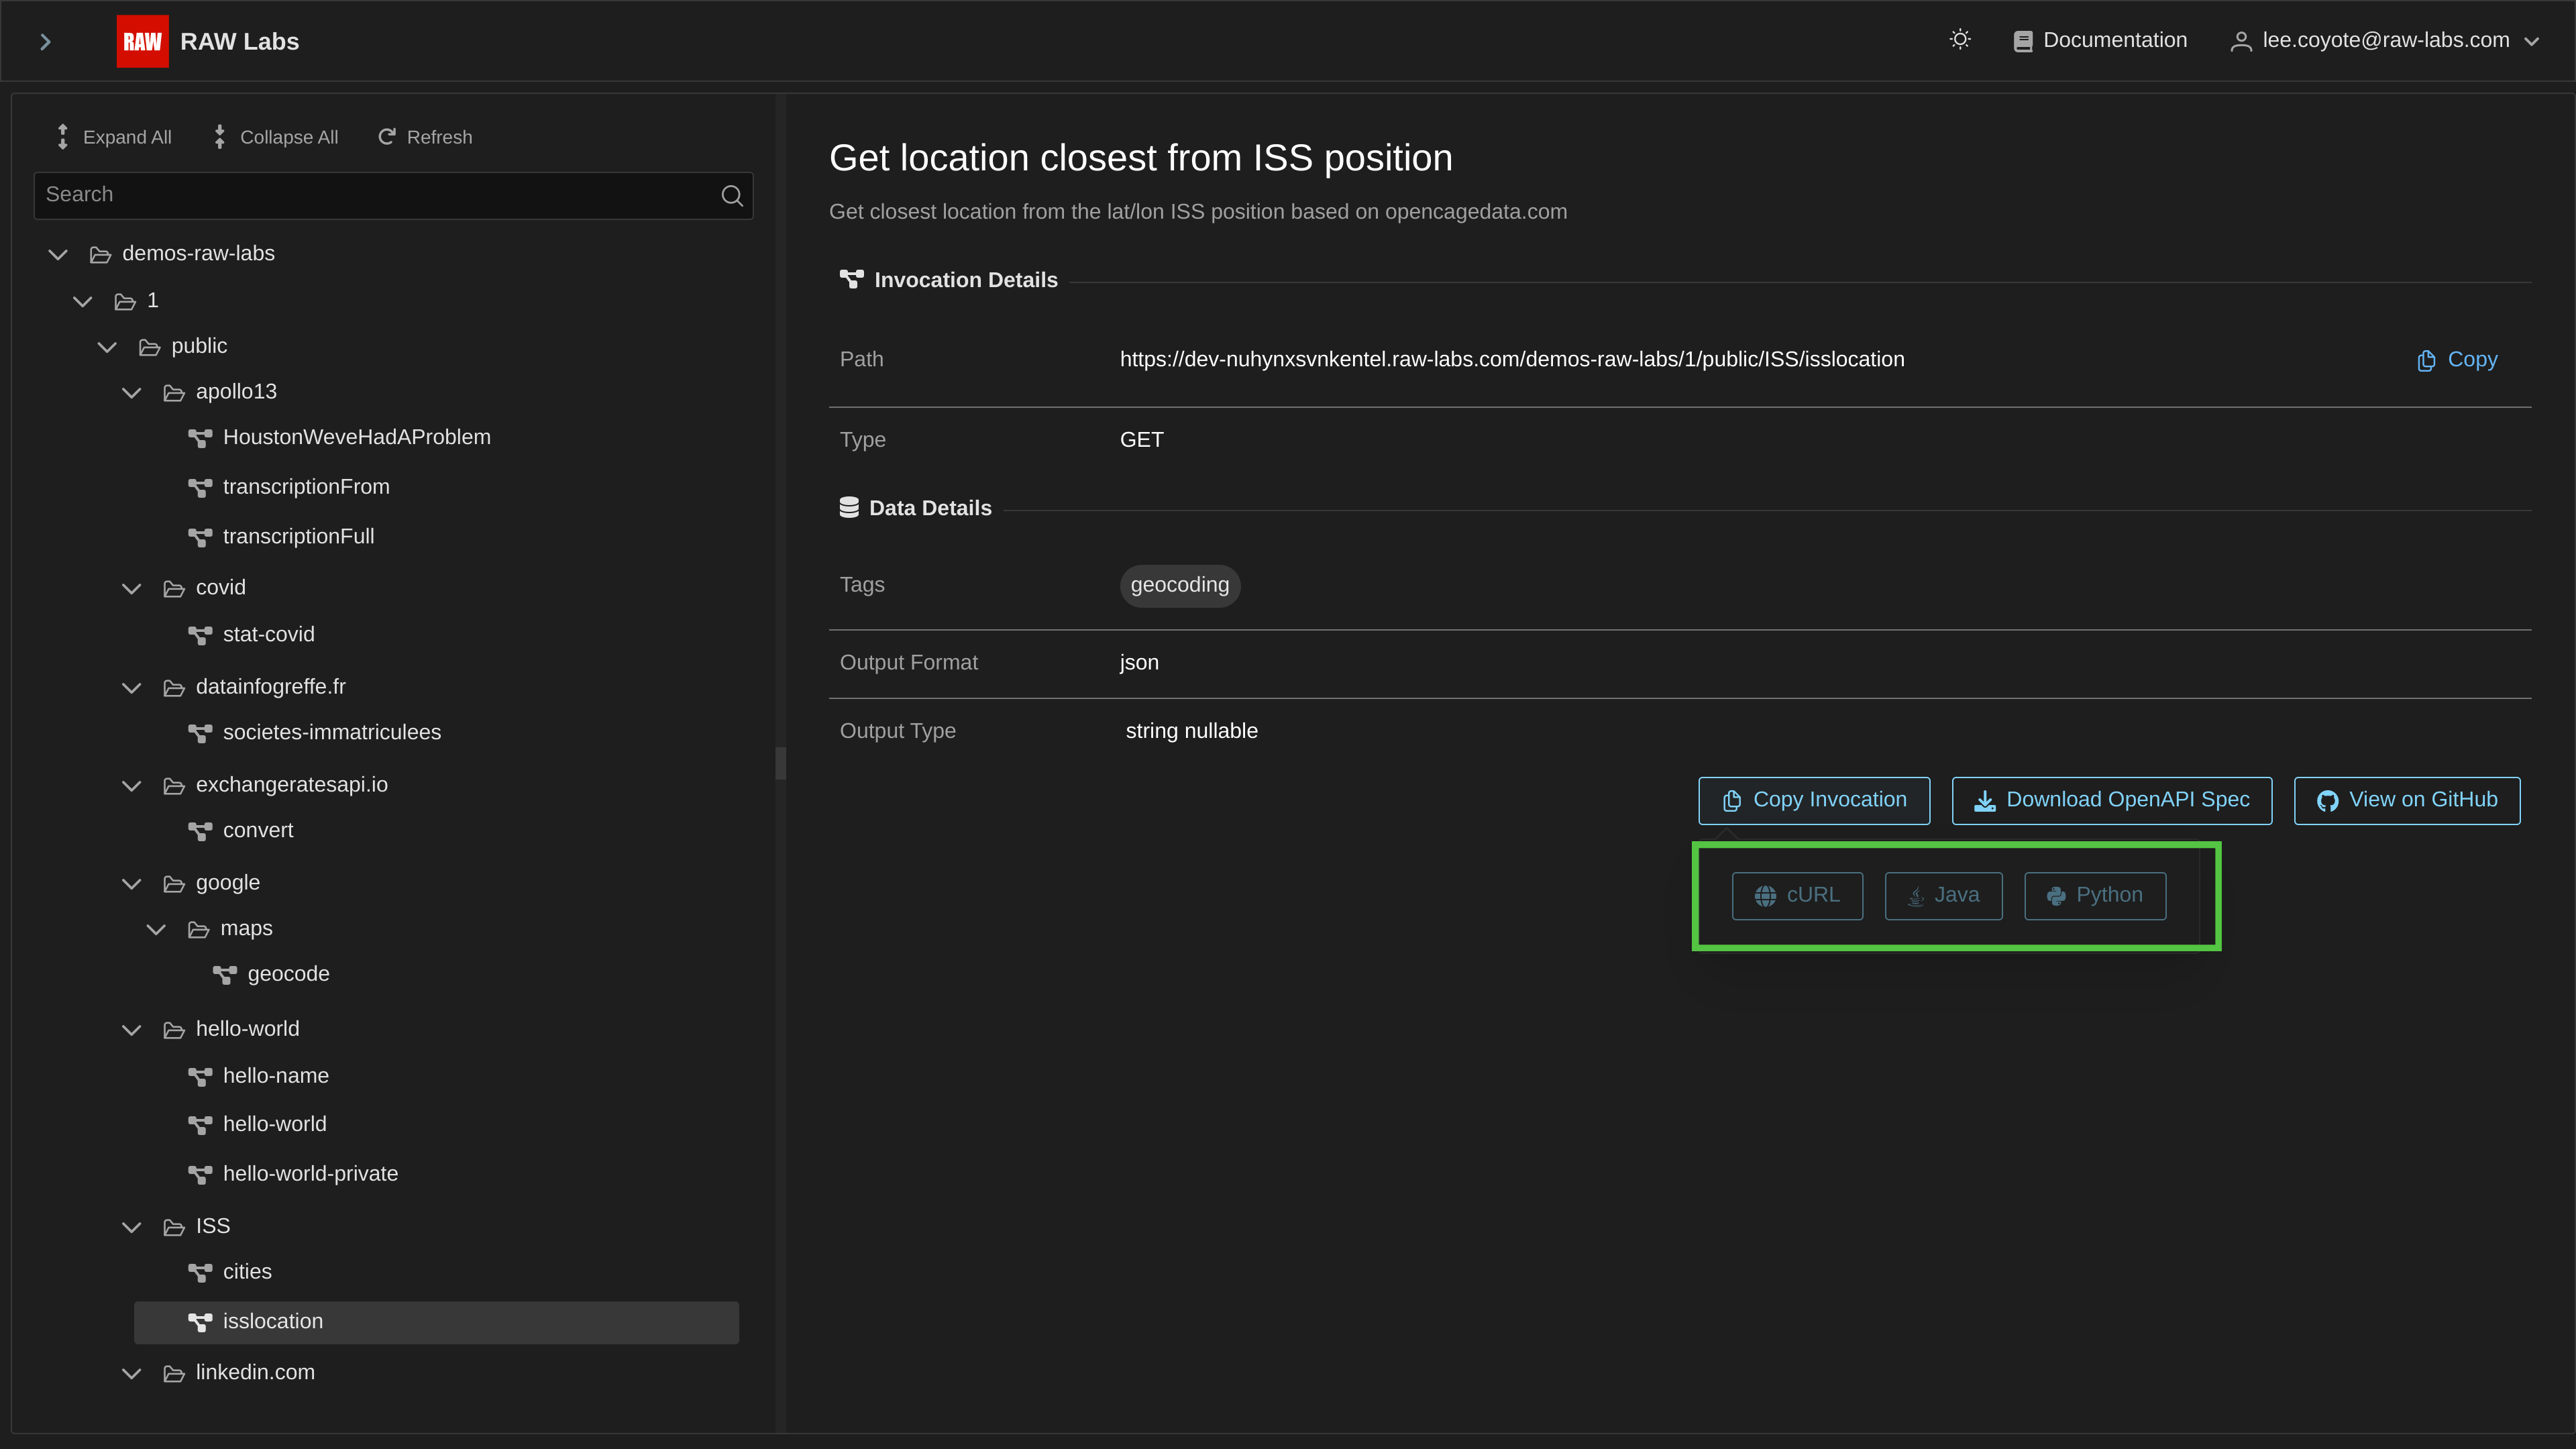Click Collapse All in the tree toolbar

click(x=276, y=137)
